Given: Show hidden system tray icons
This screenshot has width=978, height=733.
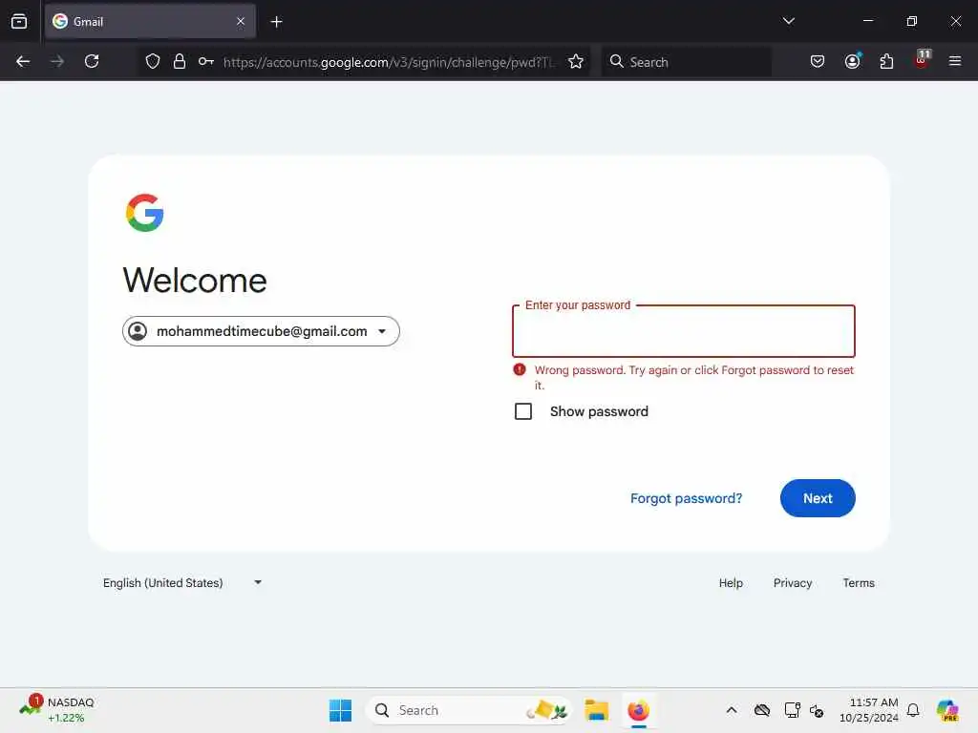Looking at the screenshot, I should (732, 710).
